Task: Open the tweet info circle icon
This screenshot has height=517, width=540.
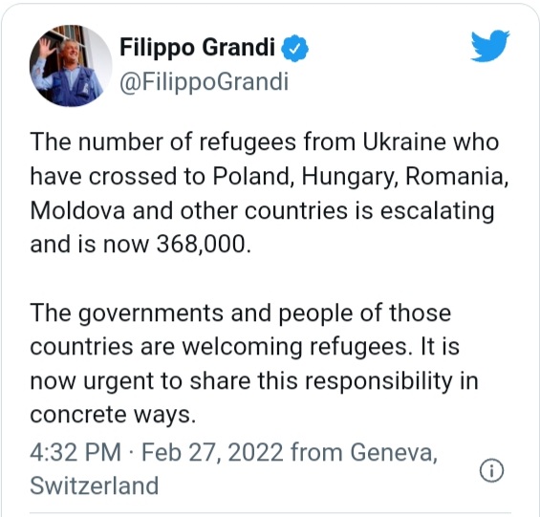Action: click(491, 470)
